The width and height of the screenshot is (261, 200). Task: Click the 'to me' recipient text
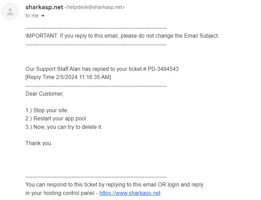point(32,16)
